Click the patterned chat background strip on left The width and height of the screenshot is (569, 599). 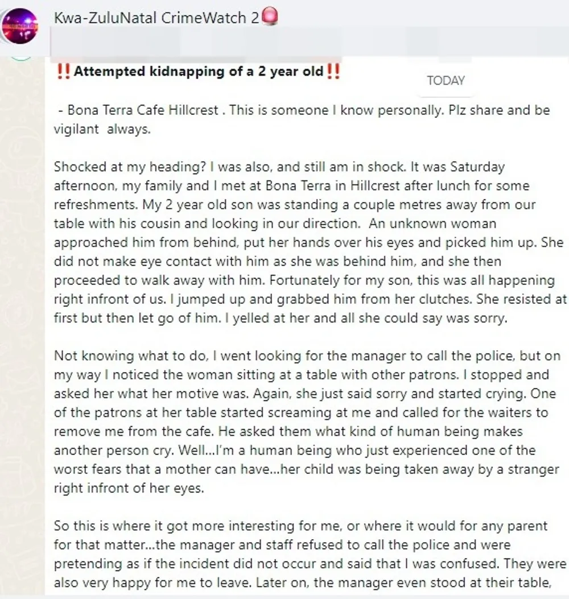pyautogui.click(x=22, y=329)
